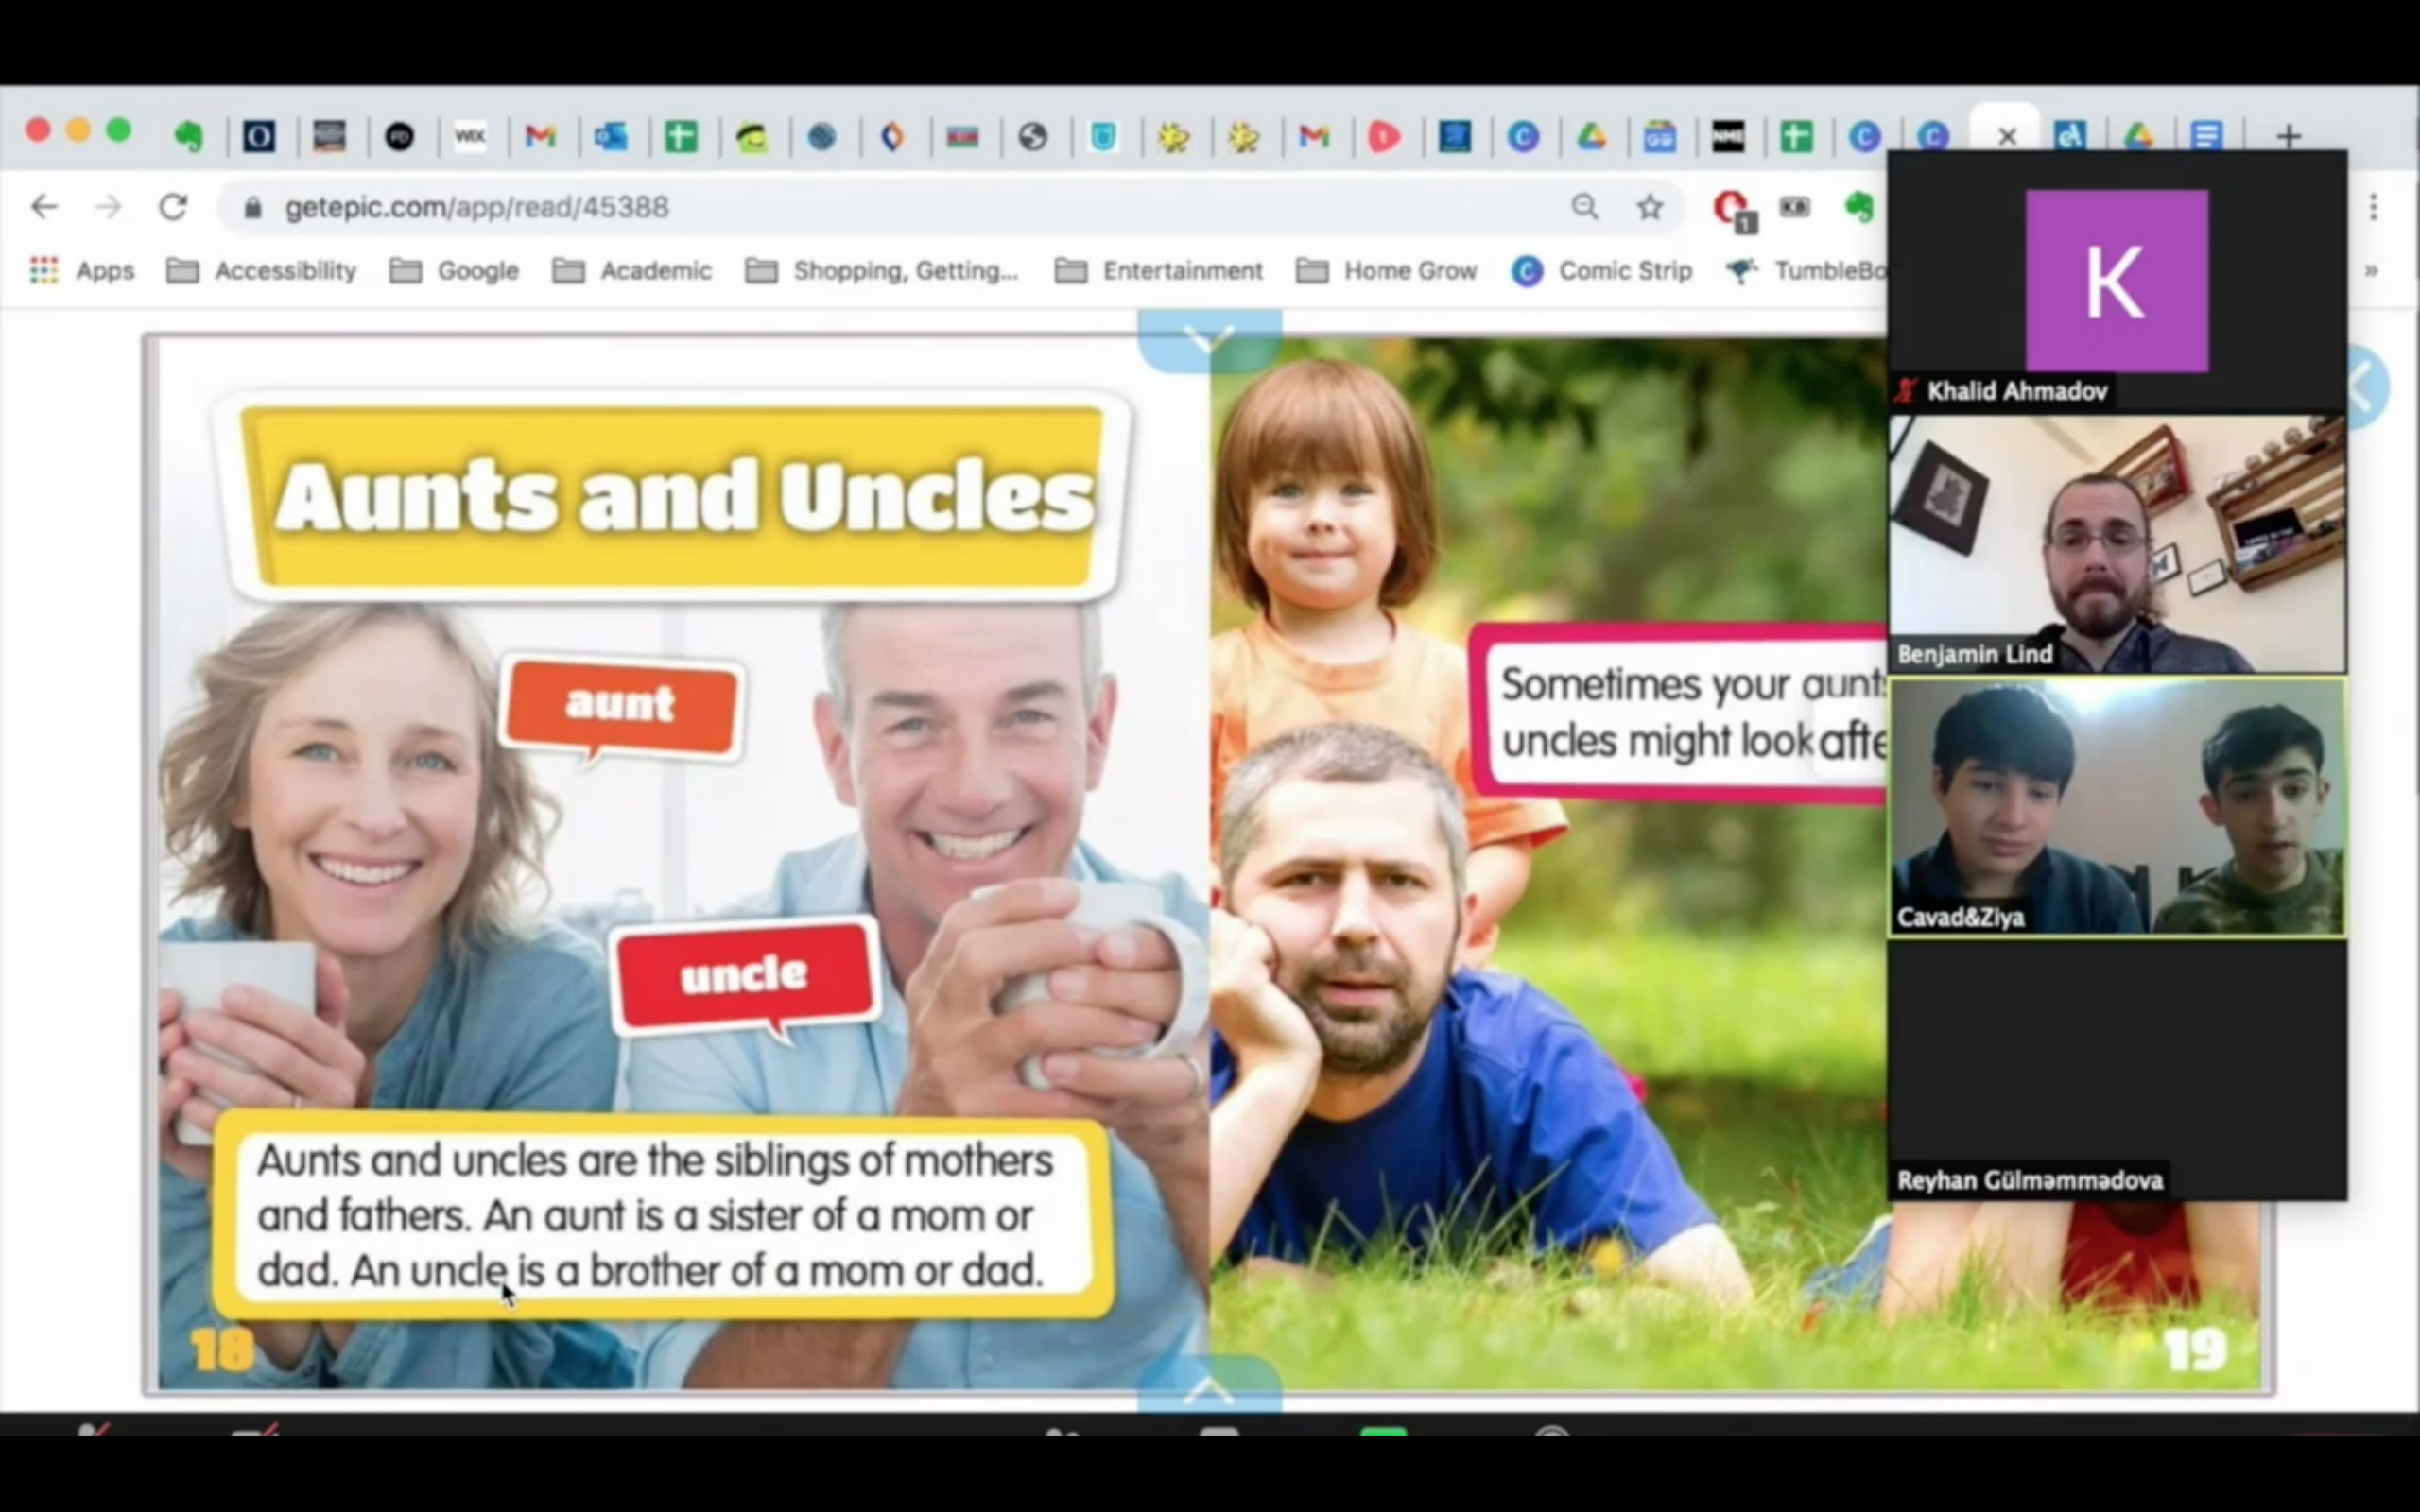Bookmark this page with the star icon
Image resolution: width=2420 pixels, height=1512 pixels.
click(1650, 207)
